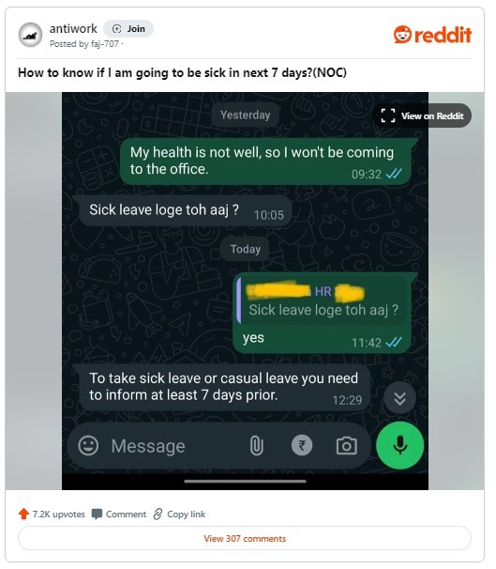Screen dimensions: 496x569
Task: Tap the green microphone button
Action: point(400,445)
